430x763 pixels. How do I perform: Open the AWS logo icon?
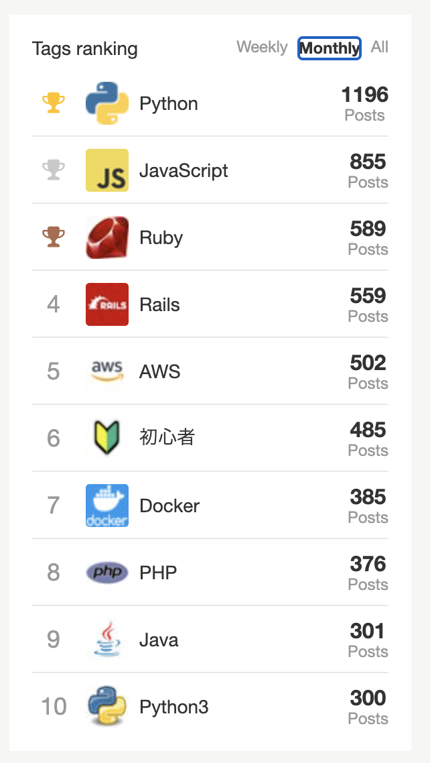[107, 371]
